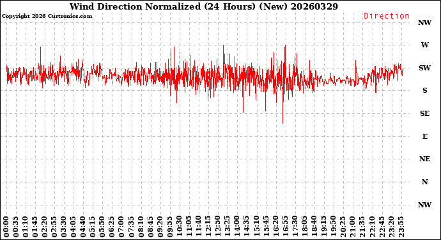
Task: Click the 16:55 time axis label
Action: tap(285, 227)
